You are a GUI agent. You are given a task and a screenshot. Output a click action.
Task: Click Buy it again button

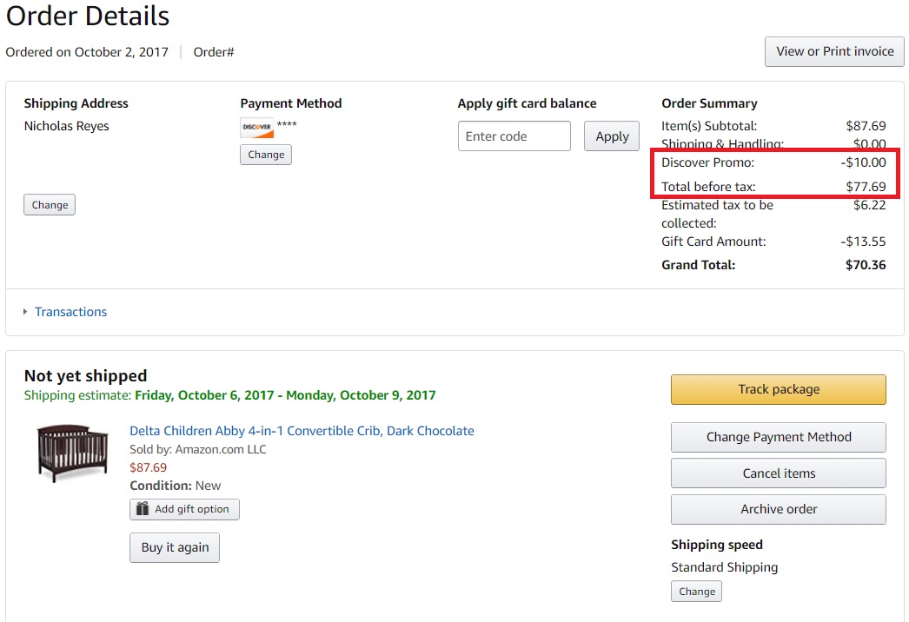coord(175,548)
